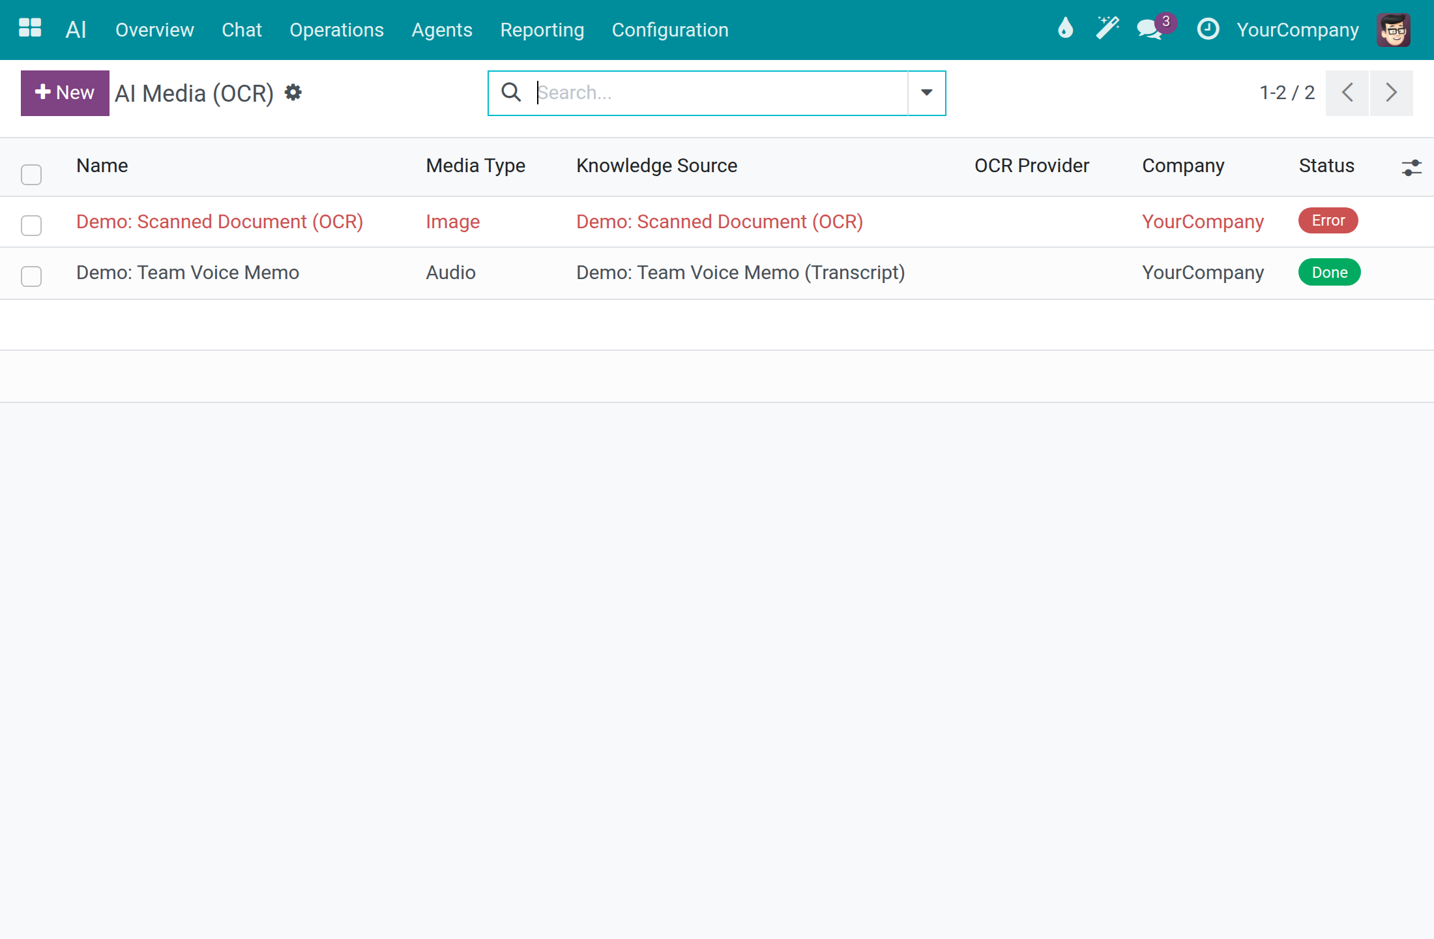Screen dimensions: 1434x939
Task: Check the Scanned Document (OCR) row checkbox
Action: click(31, 225)
